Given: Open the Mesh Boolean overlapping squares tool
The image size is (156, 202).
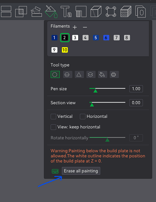Looking at the screenshot, I should [21, 12].
